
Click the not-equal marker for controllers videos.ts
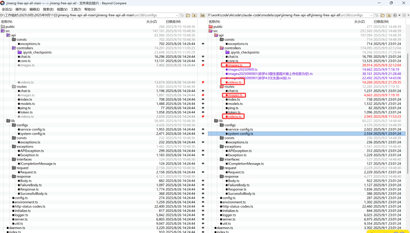point(203,82)
